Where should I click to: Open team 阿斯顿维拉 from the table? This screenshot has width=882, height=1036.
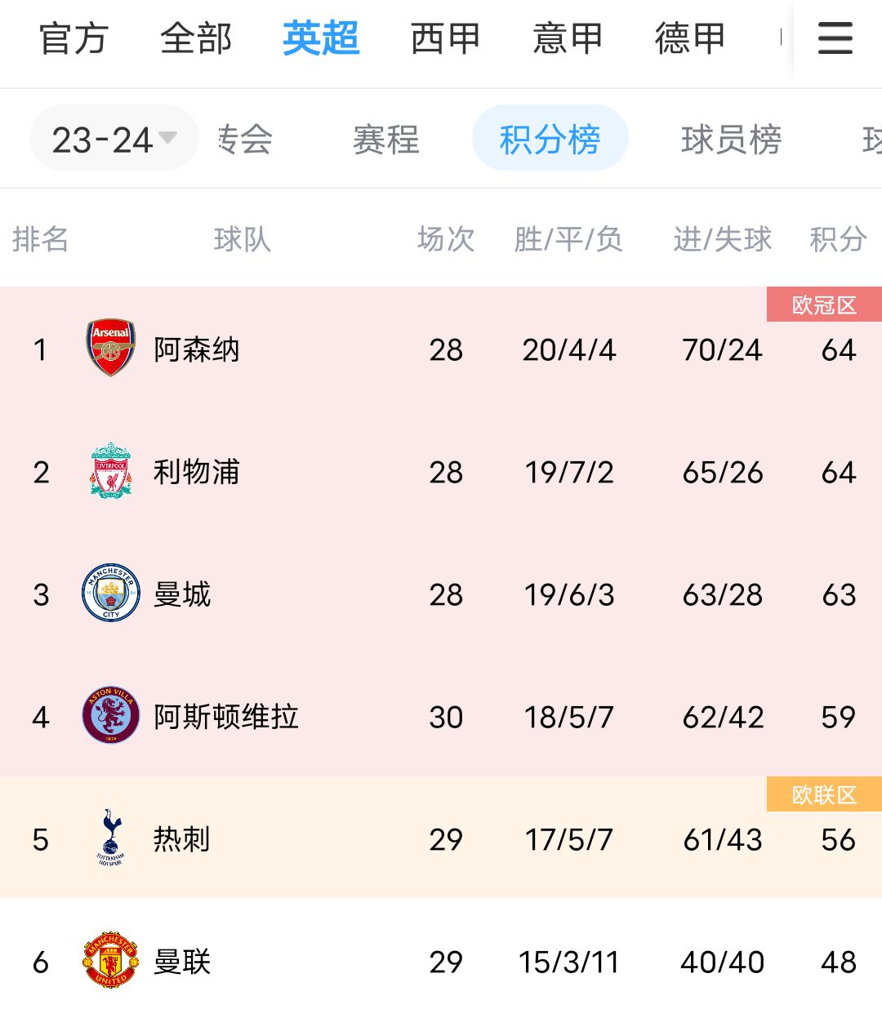[x=226, y=717]
